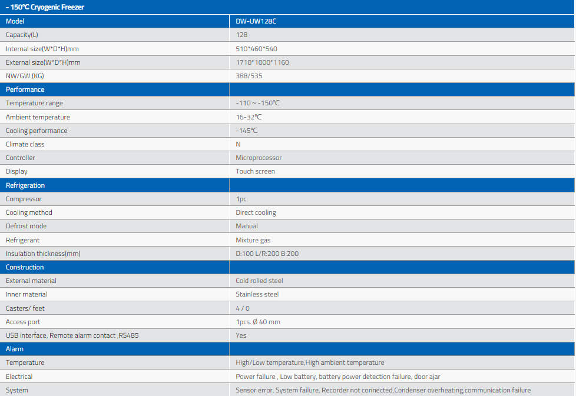Click the Performance section header

point(25,89)
